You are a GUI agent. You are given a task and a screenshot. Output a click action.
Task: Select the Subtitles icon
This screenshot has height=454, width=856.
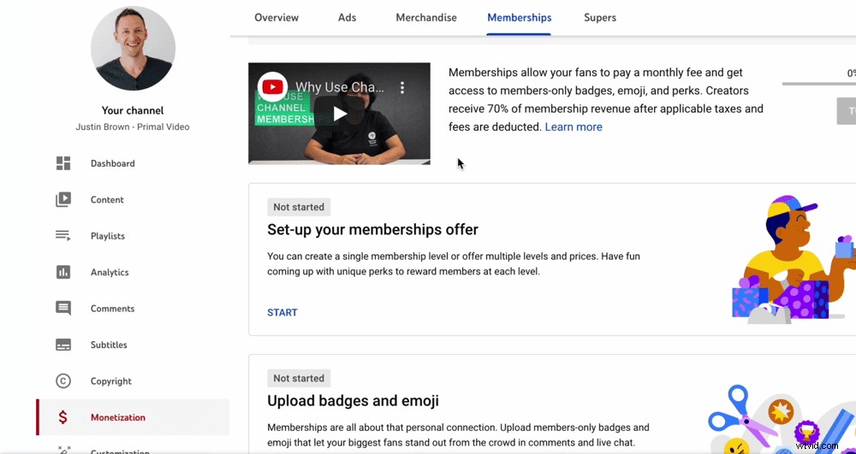pyautogui.click(x=63, y=345)
